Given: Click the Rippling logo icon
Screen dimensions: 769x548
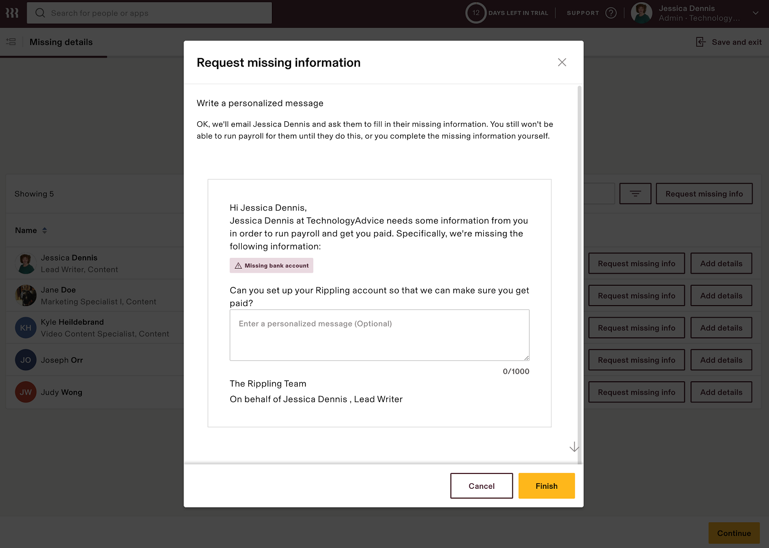Looking at the screenshot, I should click(12, 13).
